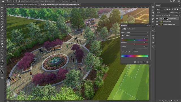The image size is (181, 102).
Task: Select the Hue/Saturation 2 layer mask thumbnail
Action: (166, 18)
